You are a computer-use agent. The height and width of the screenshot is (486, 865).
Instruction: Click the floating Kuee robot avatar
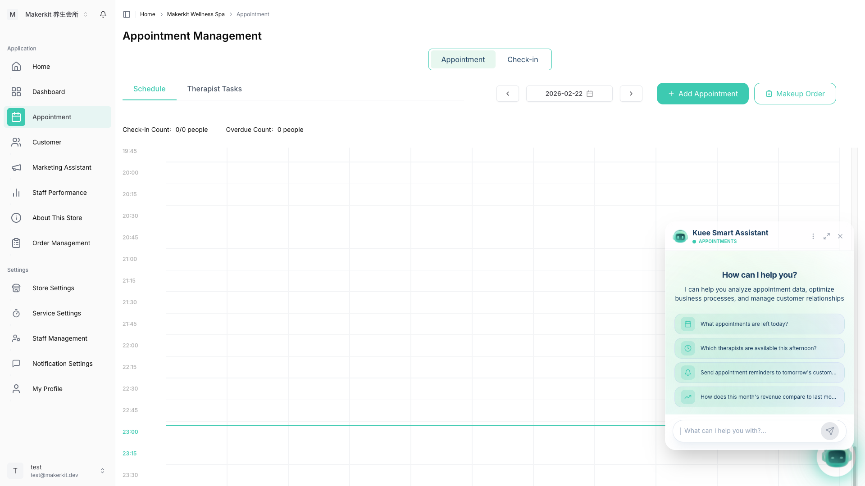[836, 458]
